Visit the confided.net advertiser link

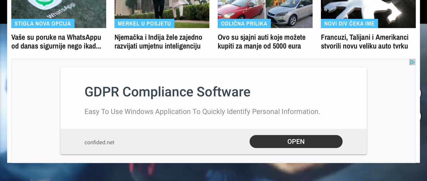99,143
